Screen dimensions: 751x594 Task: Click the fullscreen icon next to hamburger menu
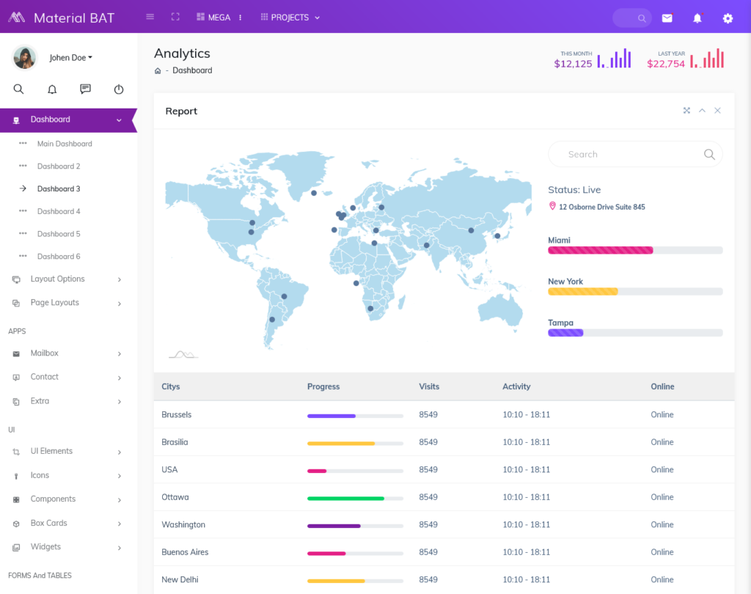point(175,16)
